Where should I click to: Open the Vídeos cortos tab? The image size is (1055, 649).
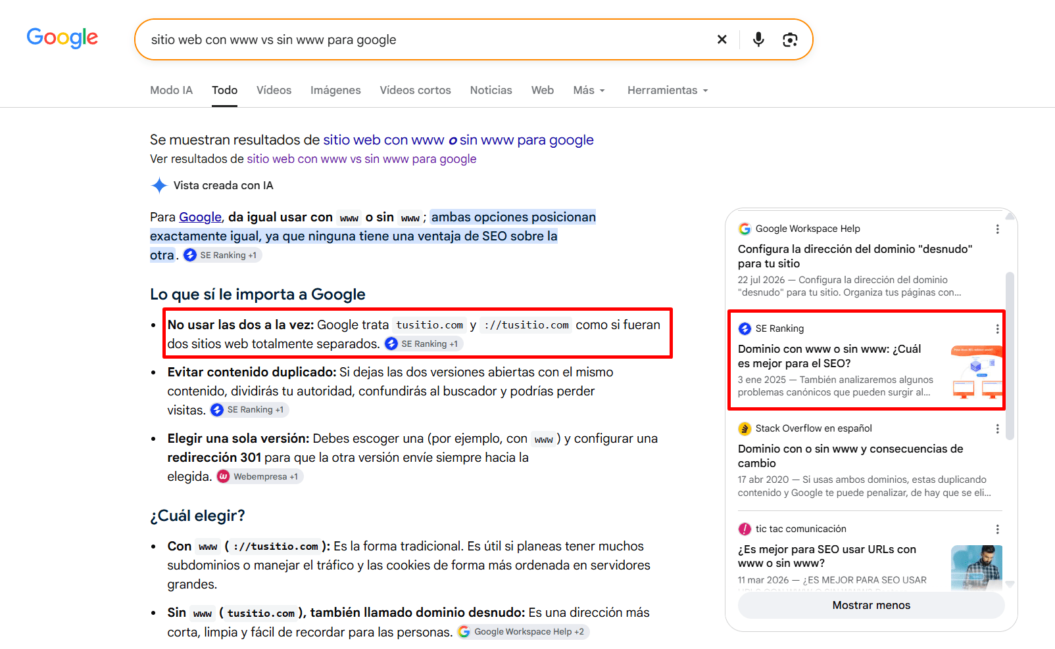(415, 90)
